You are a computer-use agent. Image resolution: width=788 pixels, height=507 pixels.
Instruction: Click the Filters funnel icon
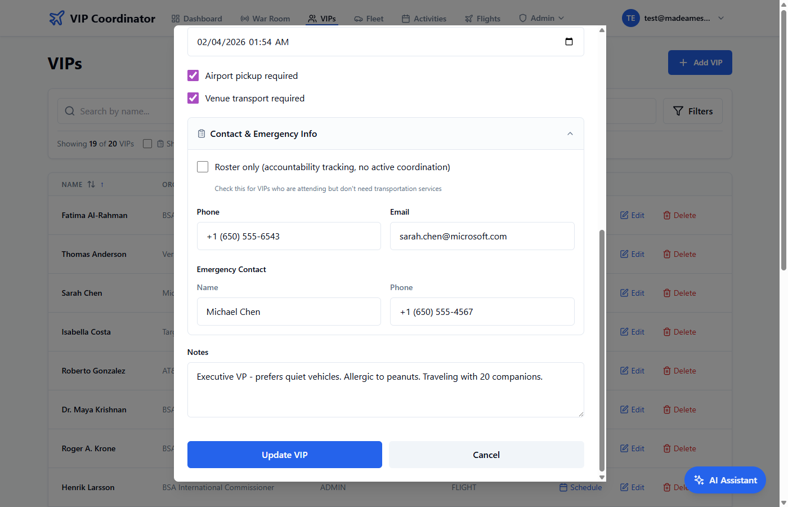678,112
